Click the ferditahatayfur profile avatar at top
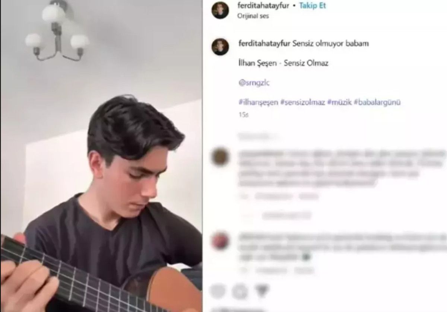The height and width of the screenshot is (312, 447). click(x=220, y=10)
